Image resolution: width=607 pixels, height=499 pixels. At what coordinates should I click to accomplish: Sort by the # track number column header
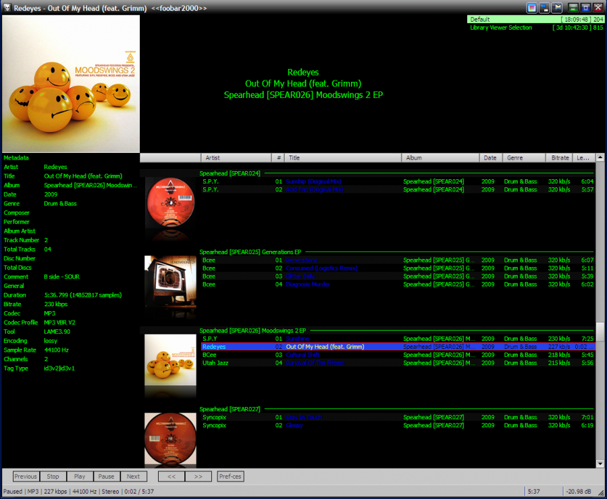pos(278,158)
